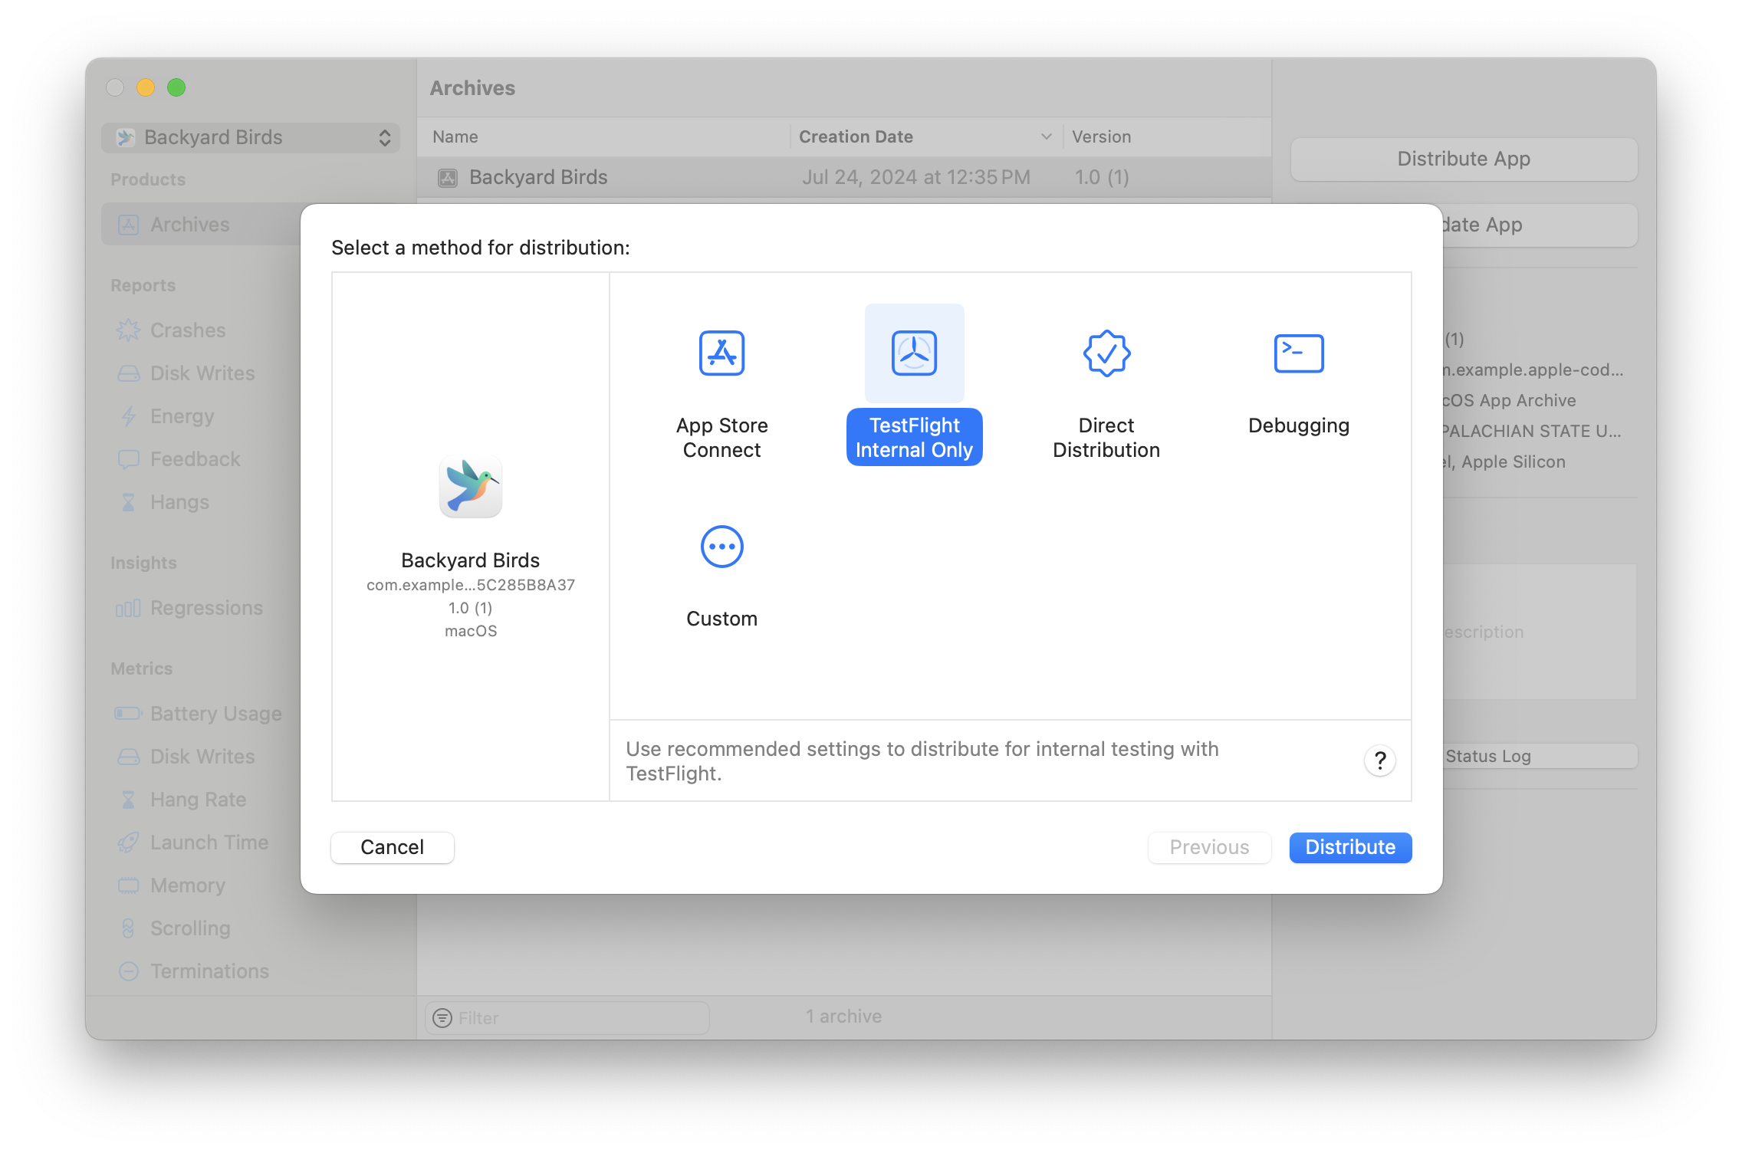1742x1153 pixels.
Task: Select the Backyard Birds archive row
Action: (843, 178)
